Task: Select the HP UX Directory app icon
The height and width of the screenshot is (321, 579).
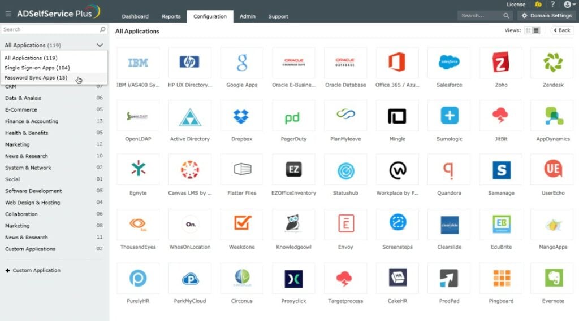Action: tap(190, 63)
